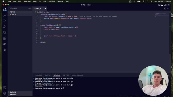This screenshot has height=97, width=173.
Task: Switch to the TERMINAL panel tab
Action: click(x=57, y=75)
